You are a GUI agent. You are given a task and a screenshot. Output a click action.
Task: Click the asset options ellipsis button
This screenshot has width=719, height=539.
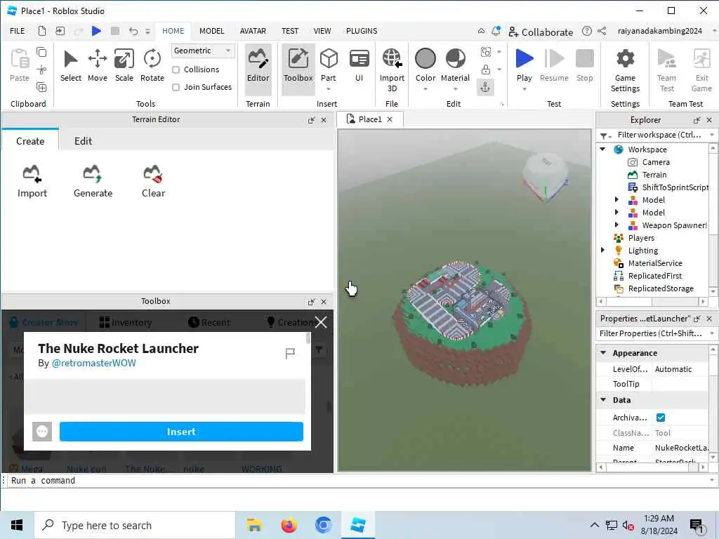41,432
